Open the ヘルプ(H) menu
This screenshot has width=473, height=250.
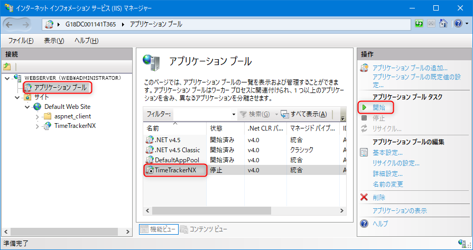coord(87,41)
